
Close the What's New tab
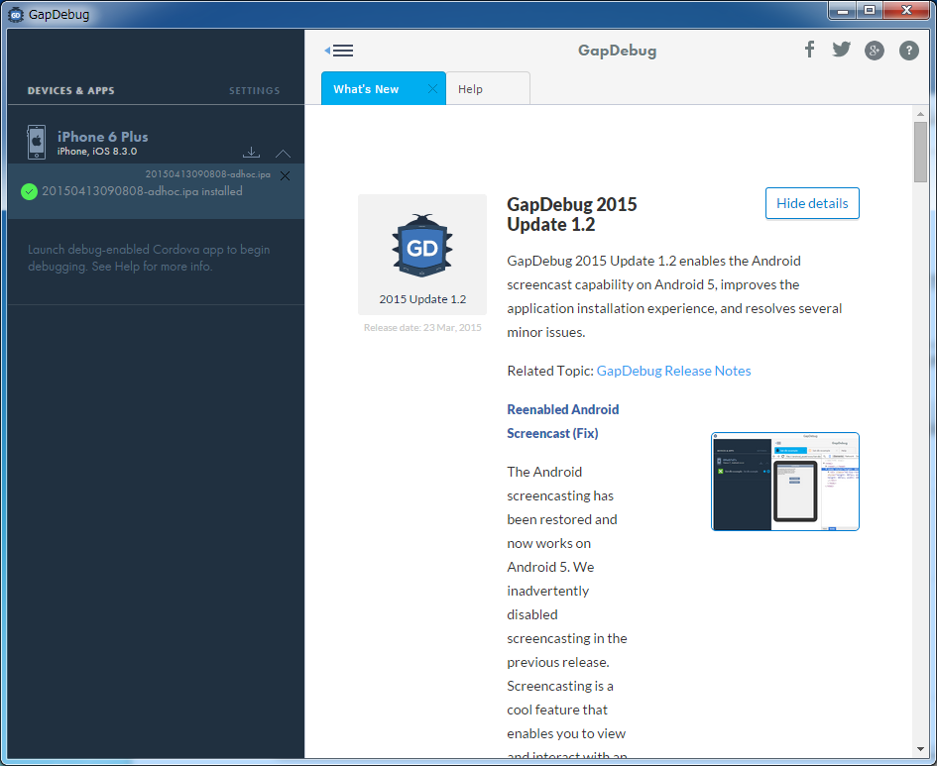[432, 89]
